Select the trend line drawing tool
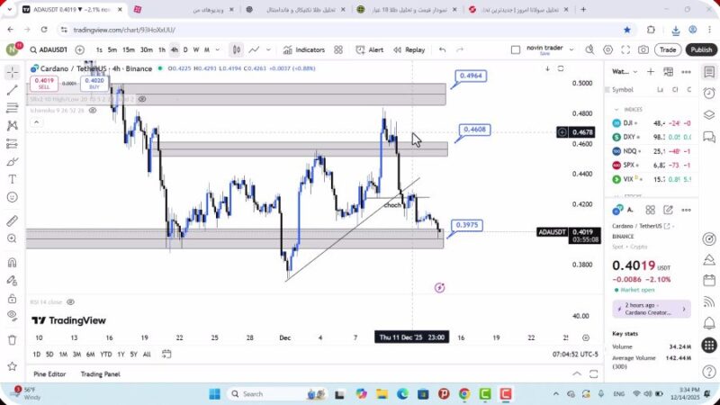The width and height of the screenshot is (720, 405). tap(12, 90)
